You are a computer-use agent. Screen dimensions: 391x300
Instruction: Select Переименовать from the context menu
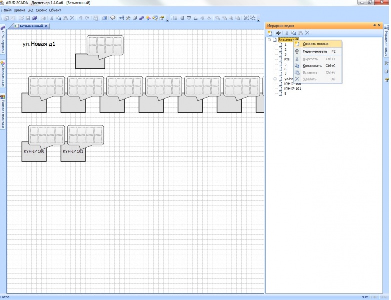pyautogui.click(x=315, y=51)
